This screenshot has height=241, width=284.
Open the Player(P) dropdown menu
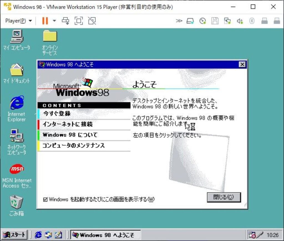tap(19, 21)
